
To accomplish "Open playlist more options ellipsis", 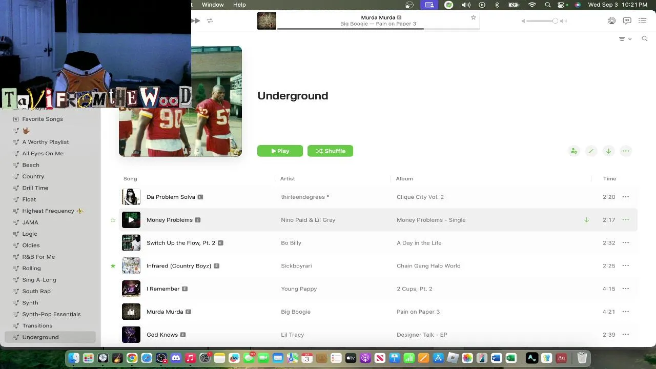I will [626, 151].
